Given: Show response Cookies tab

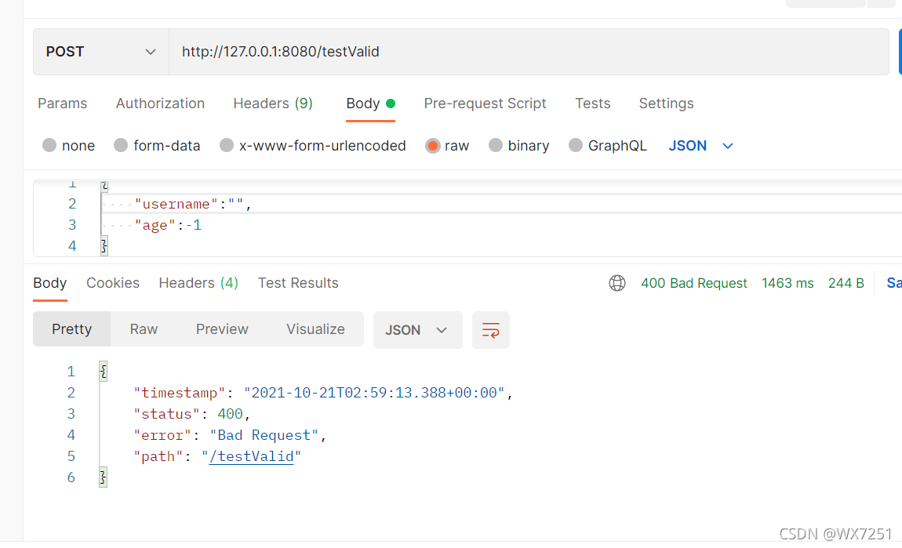Looking at the screenshot, I should tap(113, 283).
